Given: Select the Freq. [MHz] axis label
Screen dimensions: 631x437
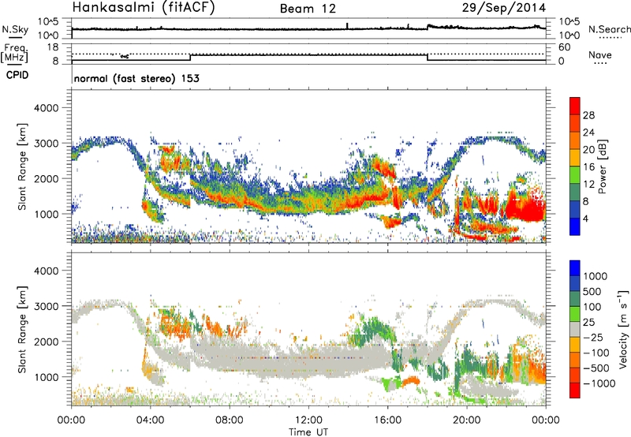Looking at the screenshot, I should coord(15,53).
